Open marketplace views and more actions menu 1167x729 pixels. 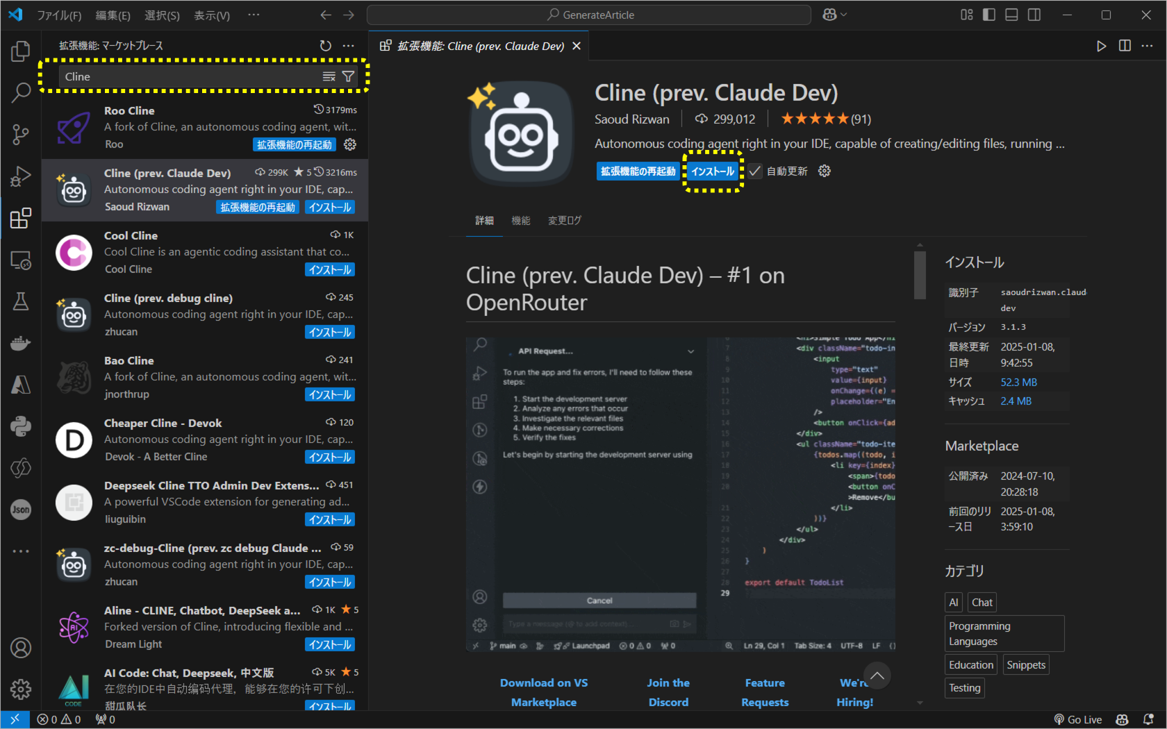coord(349,46)
